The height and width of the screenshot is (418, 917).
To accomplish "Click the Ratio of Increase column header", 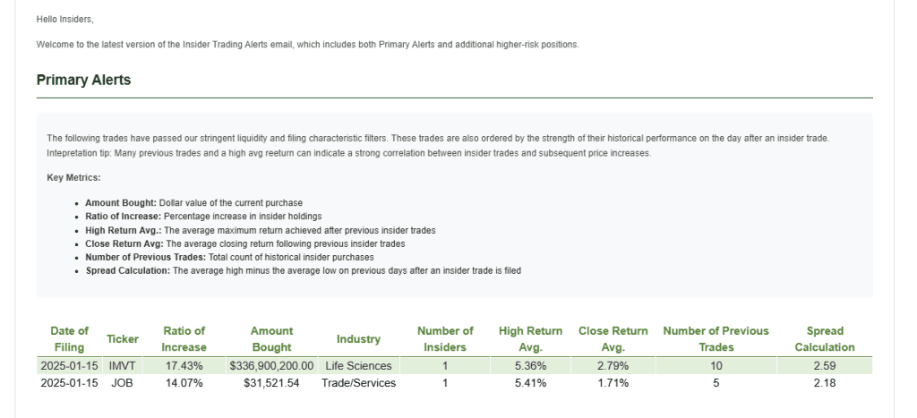I will coord(184,339).
